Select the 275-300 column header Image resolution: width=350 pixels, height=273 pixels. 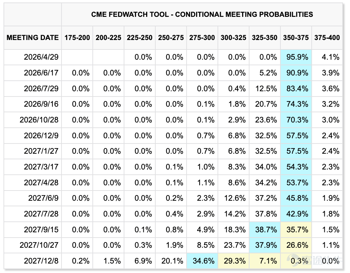(x=202, y=38)
